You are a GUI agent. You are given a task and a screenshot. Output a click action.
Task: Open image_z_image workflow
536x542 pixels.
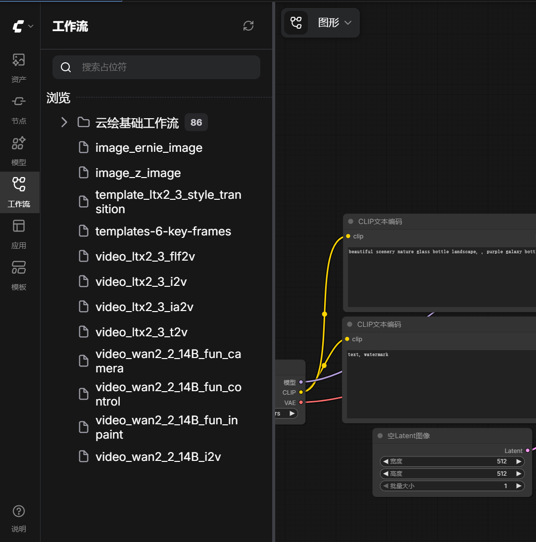pos(138,173)
